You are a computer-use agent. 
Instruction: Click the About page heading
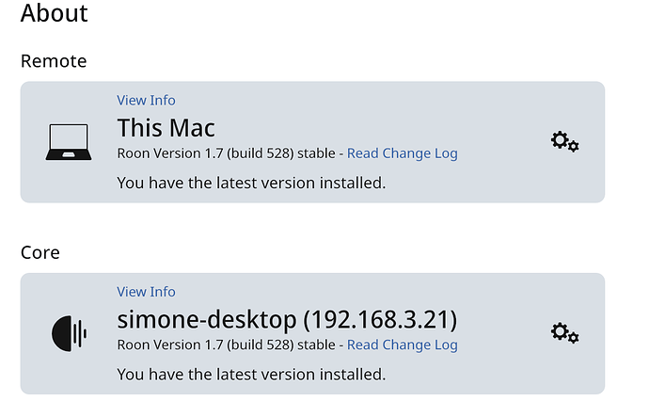click(x=55, y=13)
